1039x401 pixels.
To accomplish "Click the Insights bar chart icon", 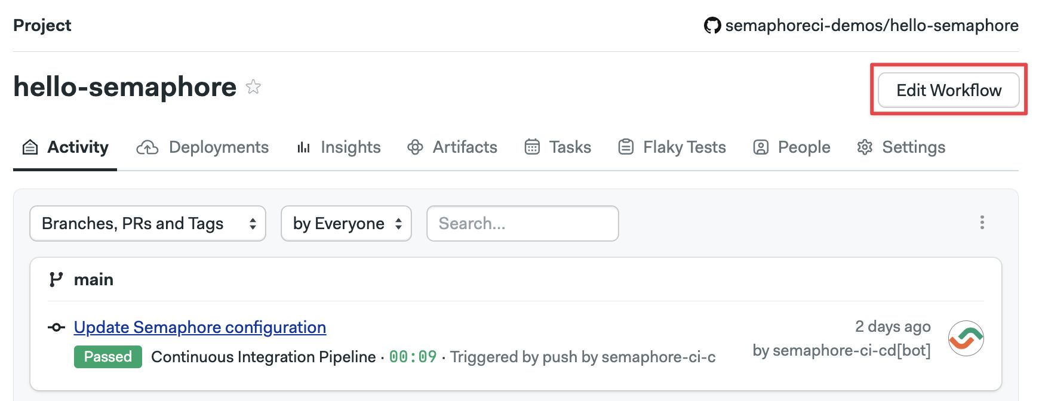I will [303, 147].
